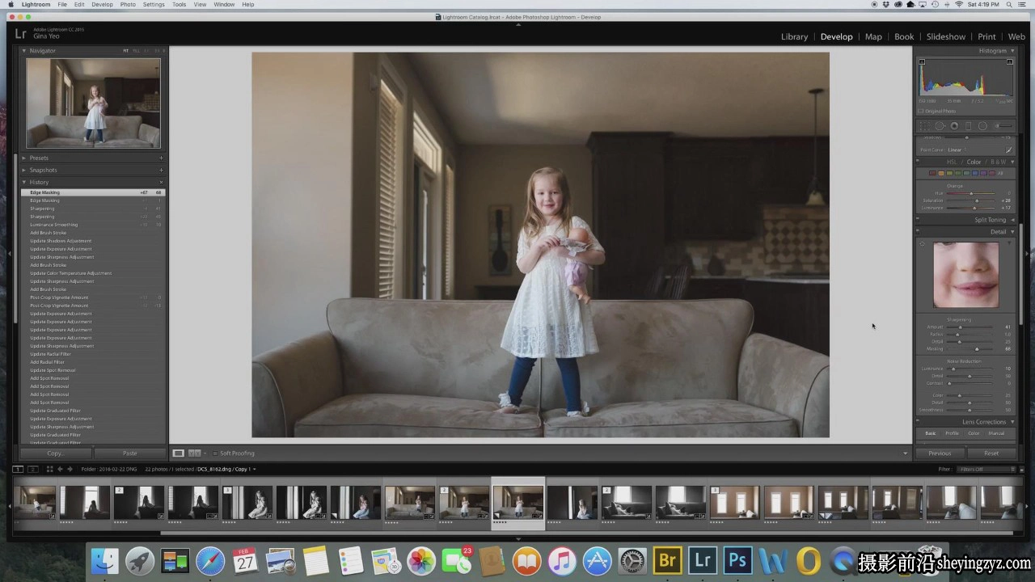Select the Profile tab in Lens Corrections
This screenshot has height=582, width=1035.
[x=953, y=433]
